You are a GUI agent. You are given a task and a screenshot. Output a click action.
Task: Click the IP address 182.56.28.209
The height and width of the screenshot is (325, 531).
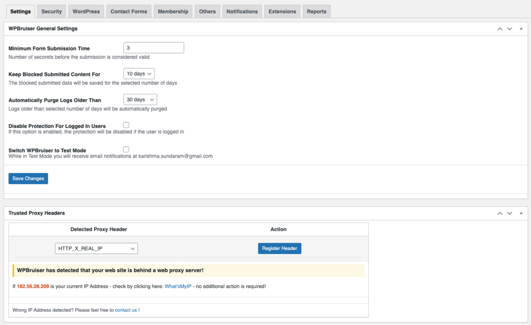coord(33,287)
